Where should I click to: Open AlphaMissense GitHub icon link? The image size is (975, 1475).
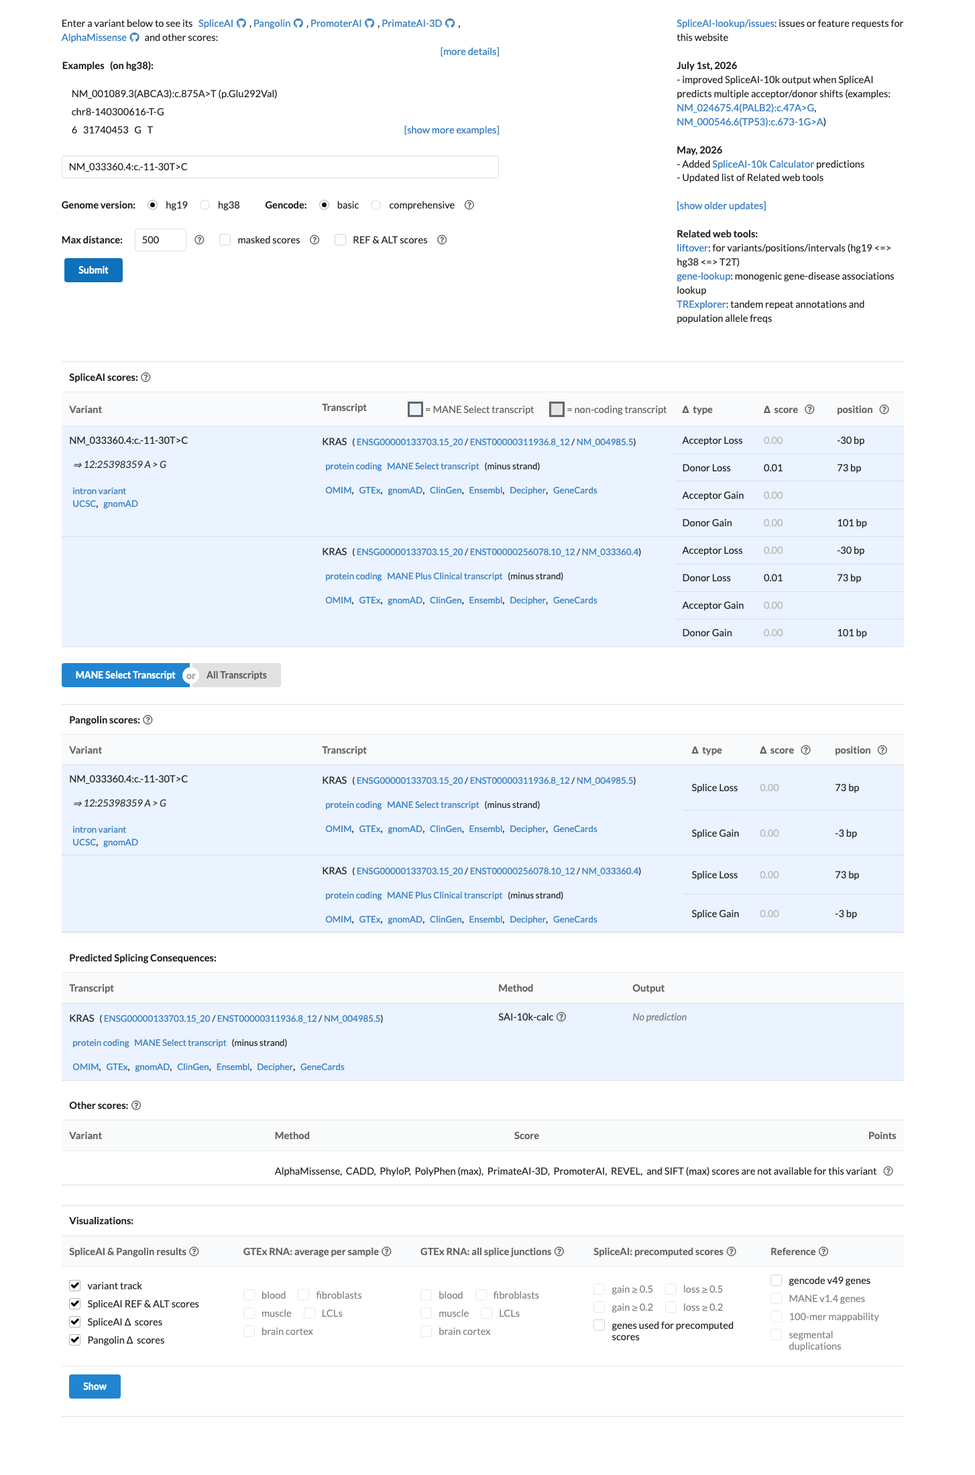point(135,38)
